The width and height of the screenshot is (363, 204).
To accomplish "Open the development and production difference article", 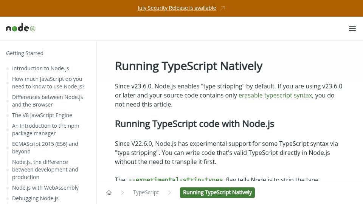I will click(45, 170).
